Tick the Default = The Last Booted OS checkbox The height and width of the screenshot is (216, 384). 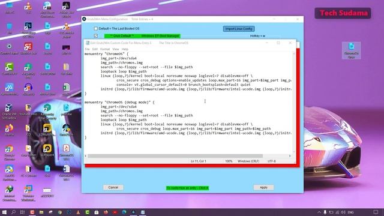click(96, 29)
